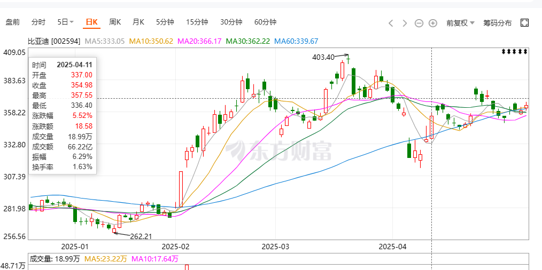Click the 振幅 6.29% value
The height and width of the screenshot is (270, 542).
pos(82,157)
